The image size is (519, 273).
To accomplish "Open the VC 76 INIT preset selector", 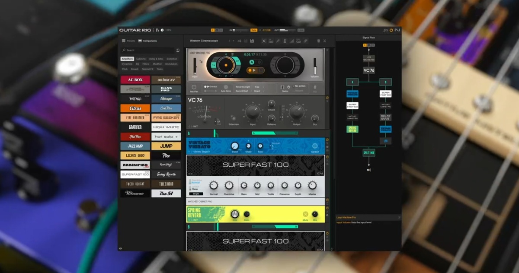I will coord(196,127).
